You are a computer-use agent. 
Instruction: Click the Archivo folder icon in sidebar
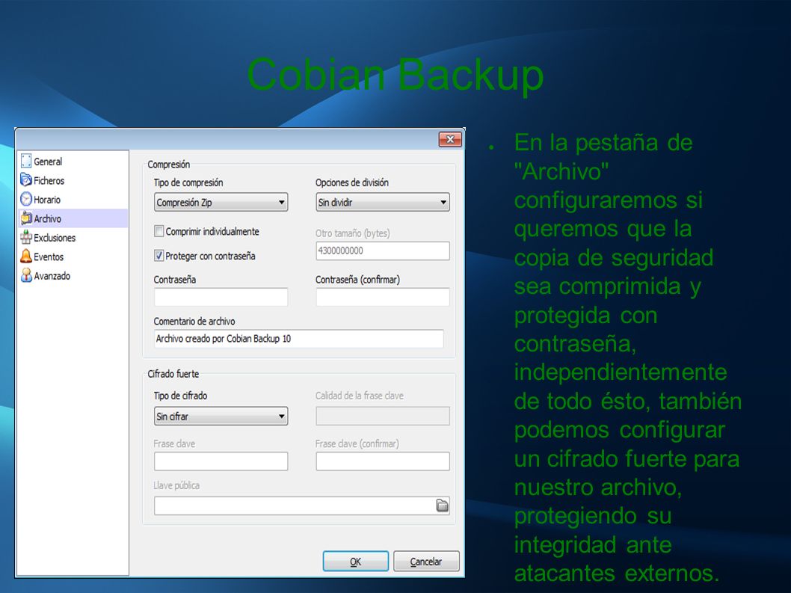(26, 218)
